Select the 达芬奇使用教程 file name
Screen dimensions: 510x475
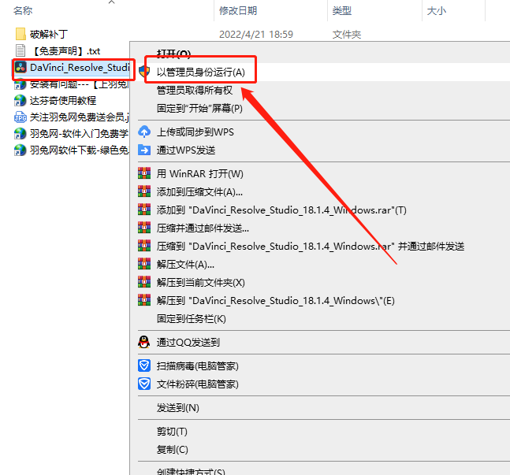pos(63,101)
